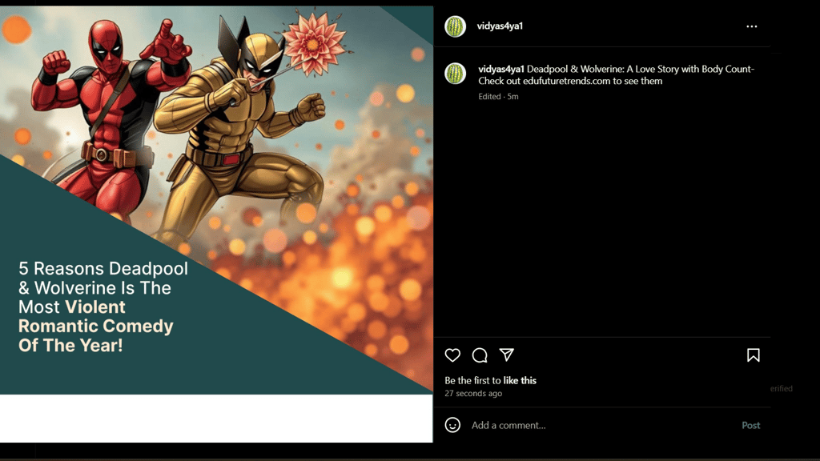
Task: Click the '5 Reasons Deadpool & Wolverine' headline
Action: pos(103,307)
